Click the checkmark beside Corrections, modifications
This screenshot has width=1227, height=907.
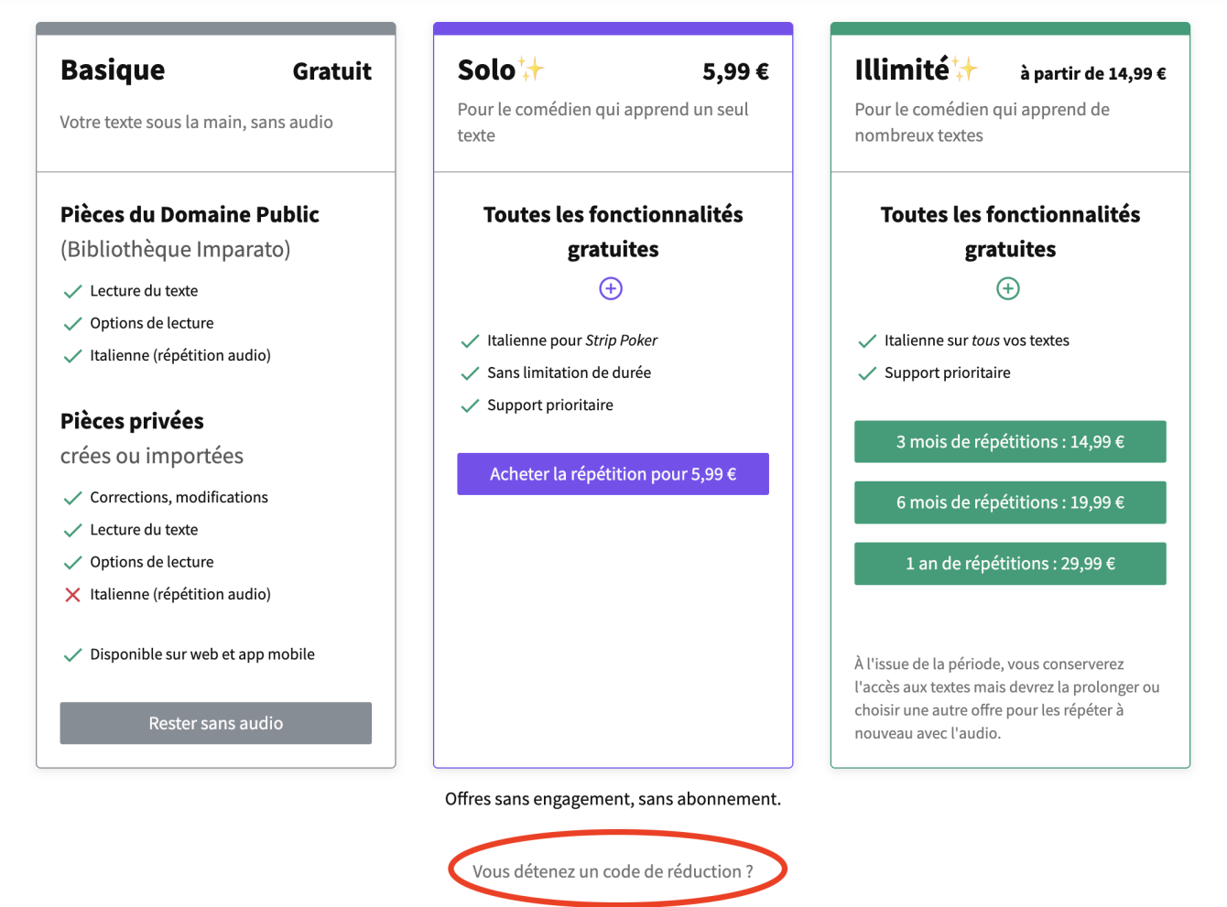coord(73,498)
